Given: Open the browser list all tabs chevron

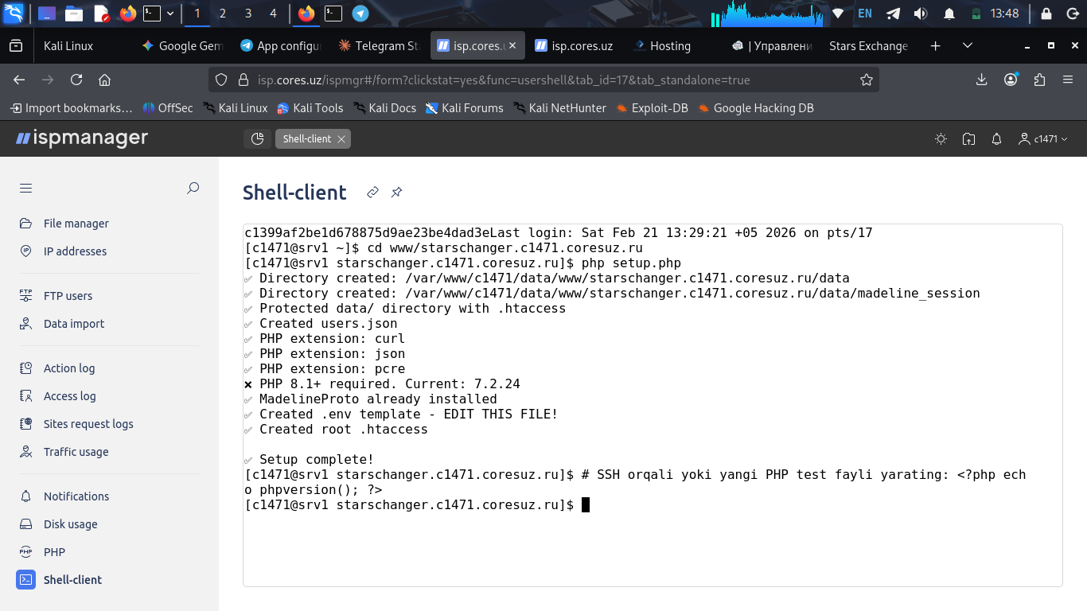Looking at the screenshot, I should pyautogui.click(x=968, y=46).
